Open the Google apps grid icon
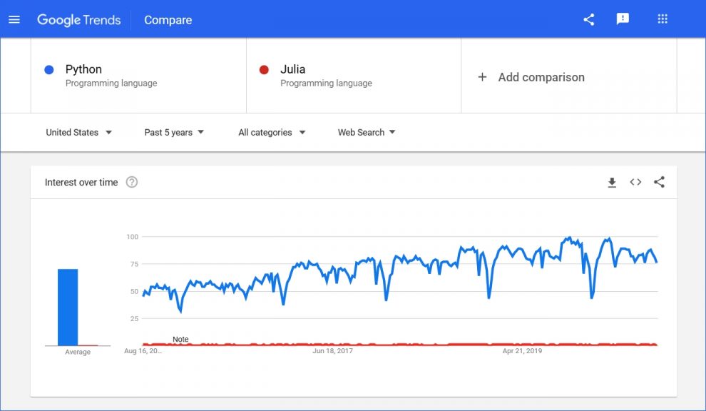Image resolution: width=706 pixels, height=411 pixels. [662, 19]
